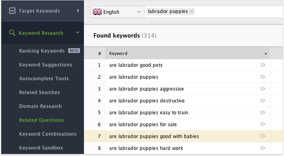
Task: Click the keyword search input field
Action: [238, 12]
